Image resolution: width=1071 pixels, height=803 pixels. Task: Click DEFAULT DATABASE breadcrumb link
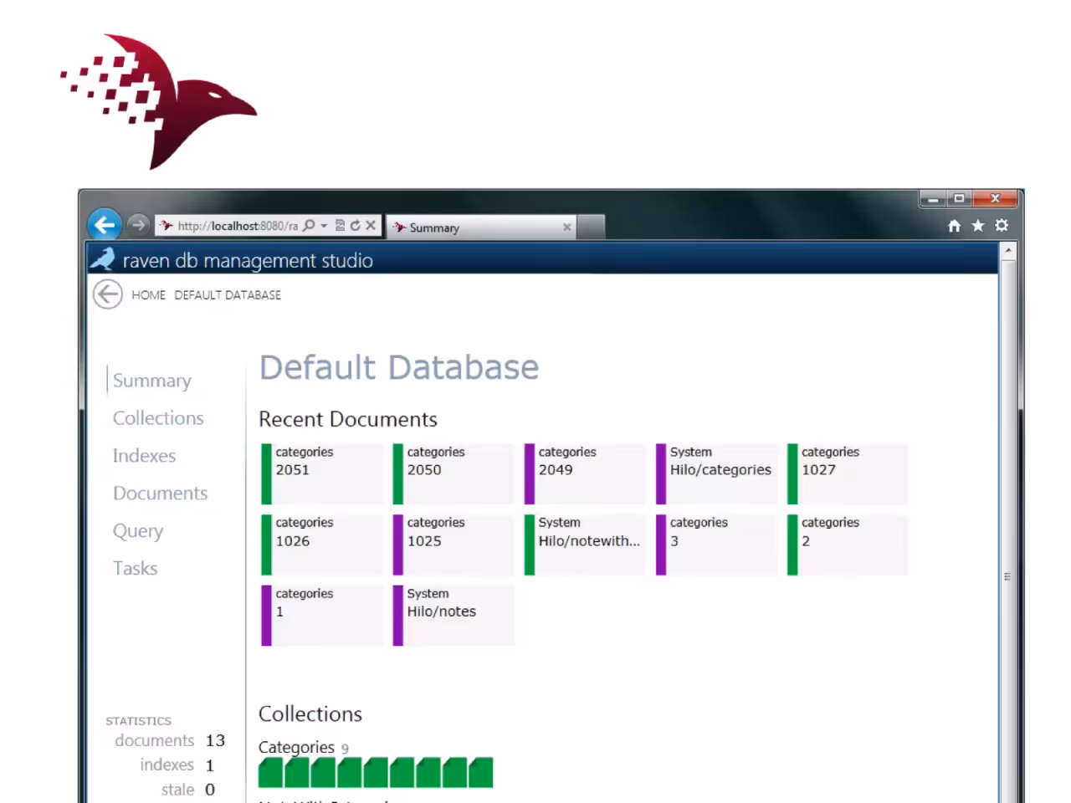228,295
